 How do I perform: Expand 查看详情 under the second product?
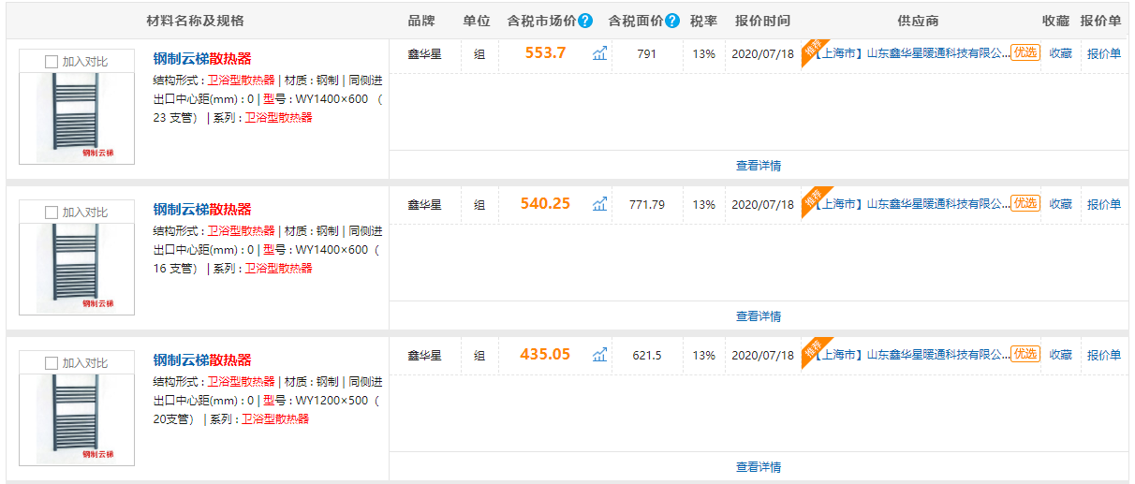(759, 316)
